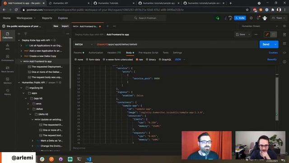Open new request tab with plus icon
The width and height of the screenshot is (289, 163).
tap(107, 26)
